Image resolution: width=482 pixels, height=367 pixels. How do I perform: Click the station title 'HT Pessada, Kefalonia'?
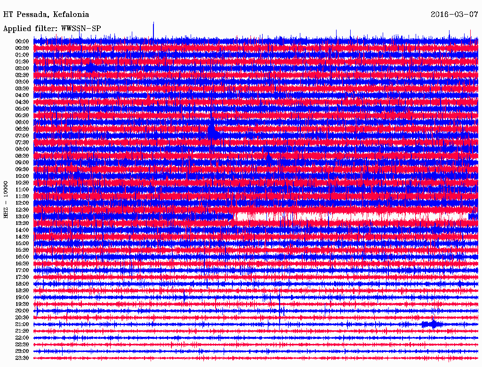46,15
